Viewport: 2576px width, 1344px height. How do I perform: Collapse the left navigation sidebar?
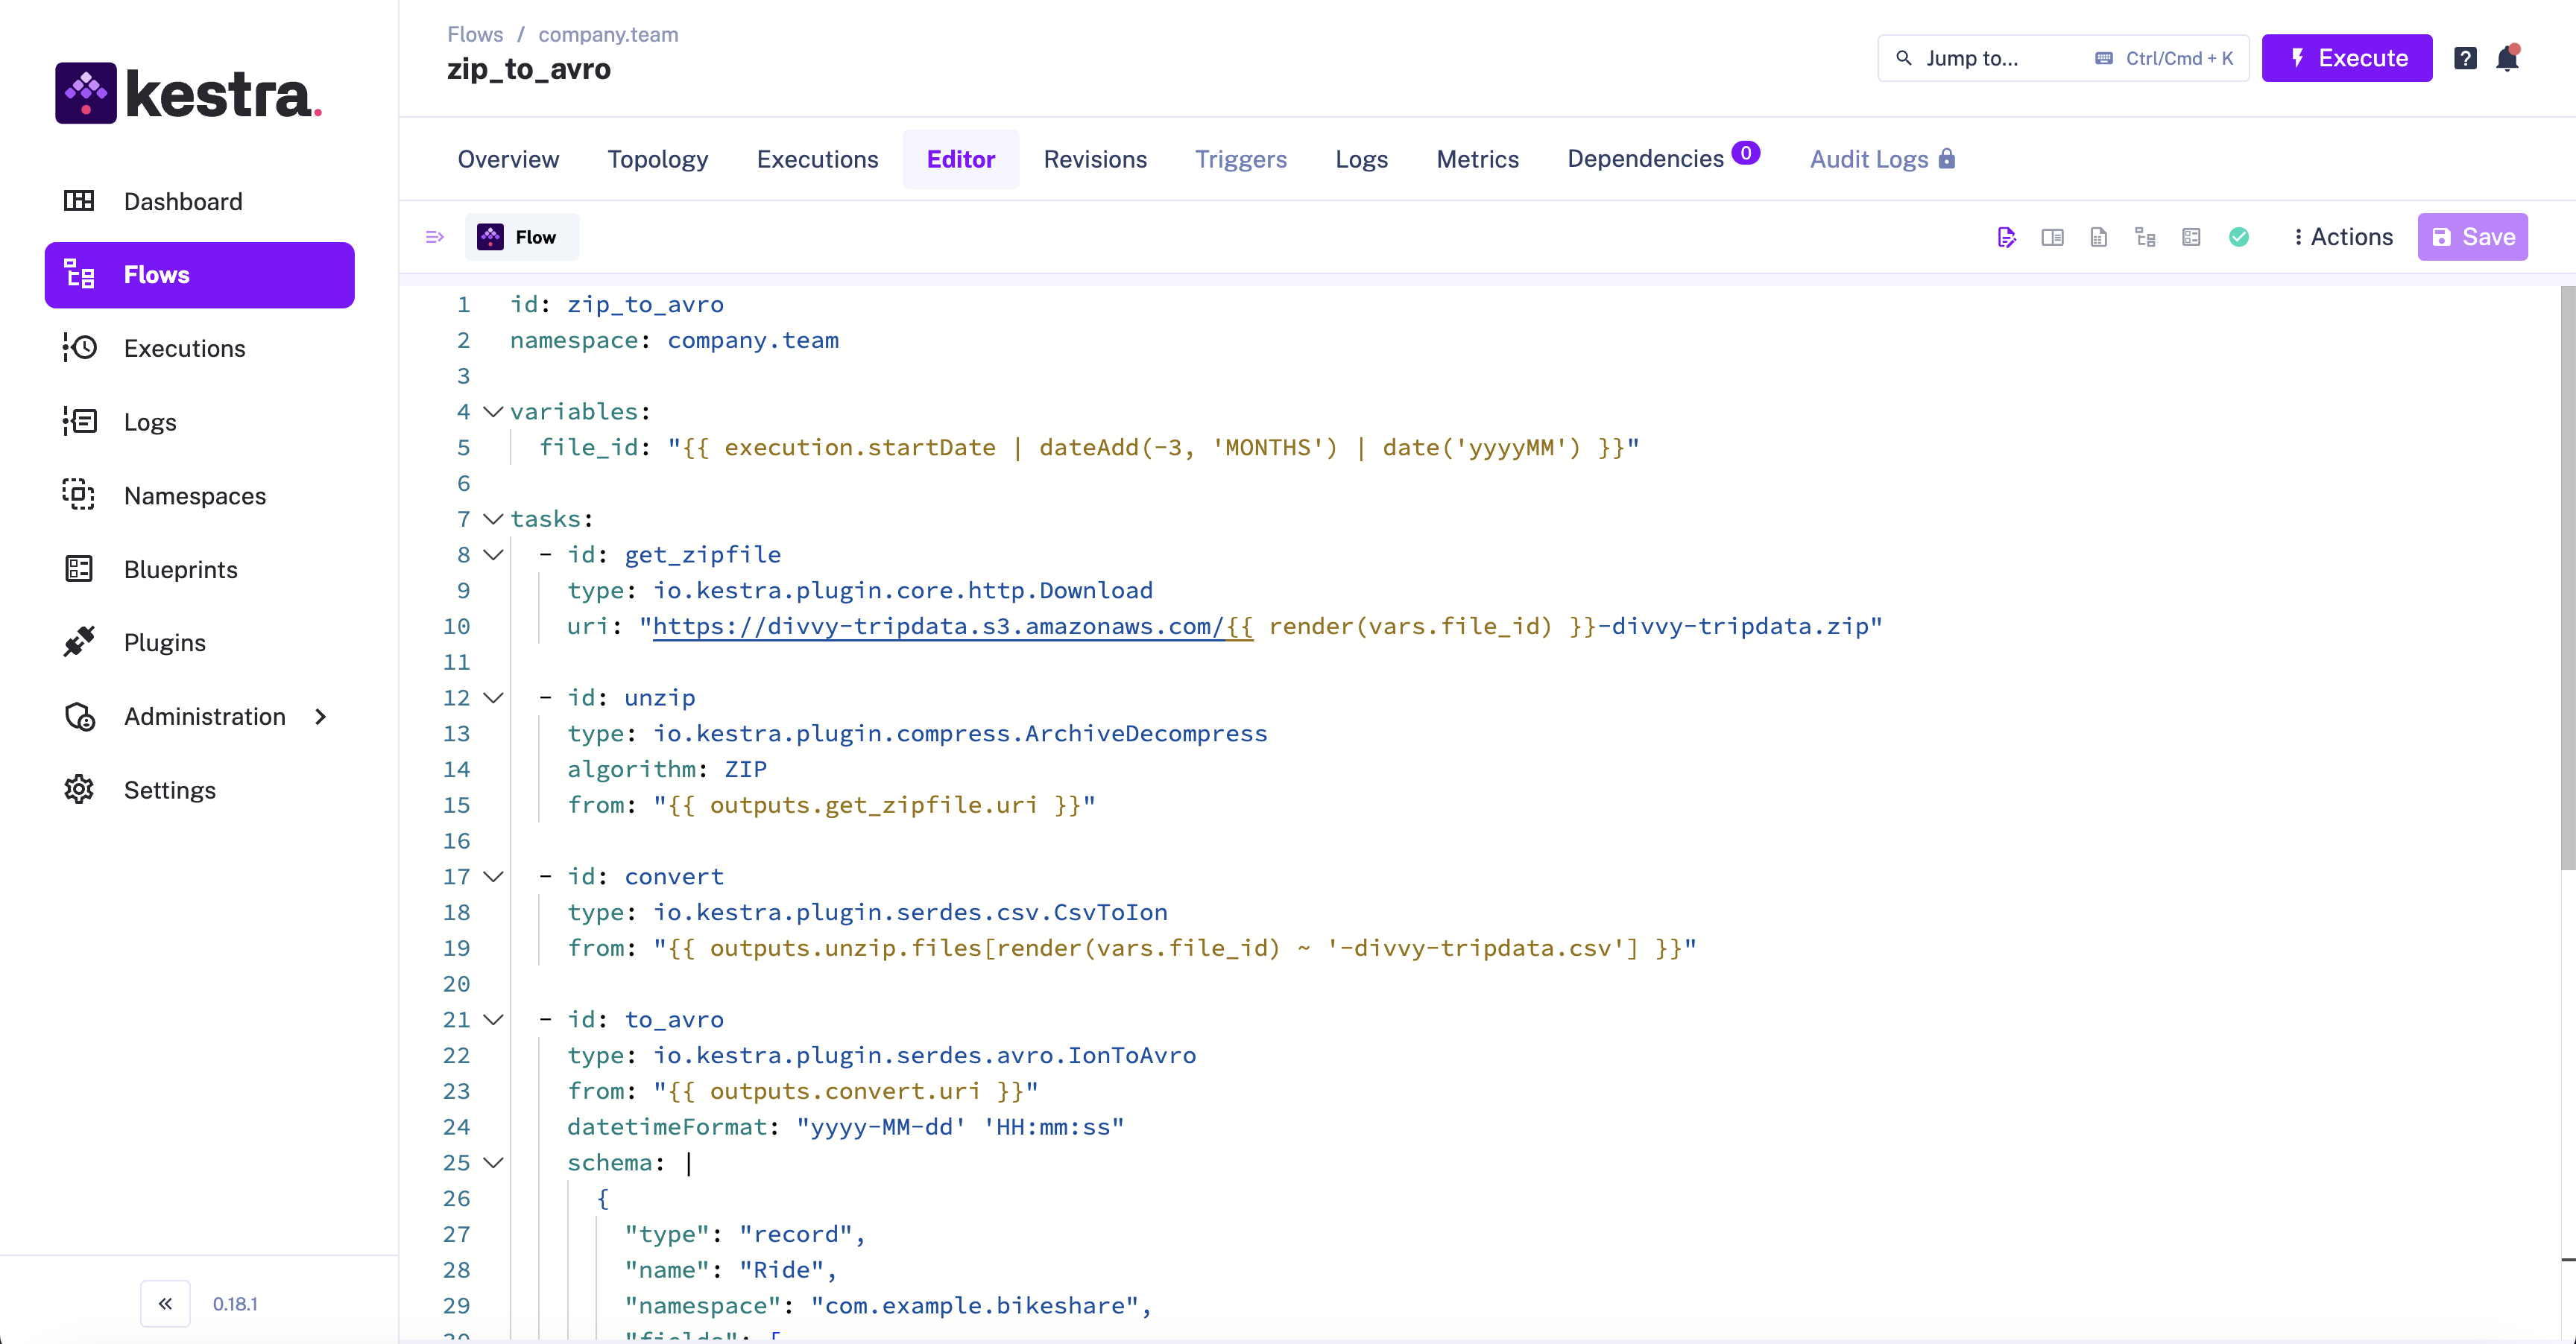coord(165,1303)
